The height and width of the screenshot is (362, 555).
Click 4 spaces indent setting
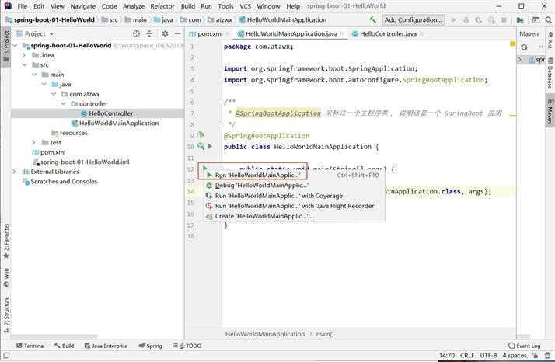tap(515, 355)
